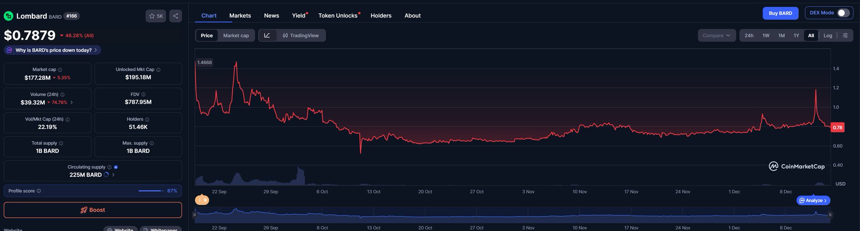Click the Analyze button under chart
Image resolution: width=860 pixels, height=231 pixels.
(813, 200)
